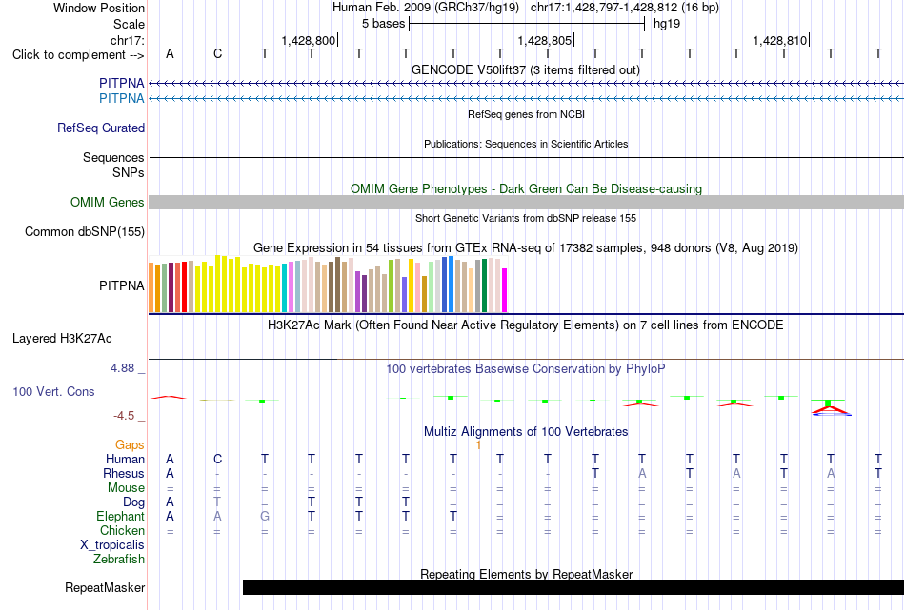Screen dimensions: 905x610
Task: Click the gray OMIM Genes item bar
Action: [527, 203]
